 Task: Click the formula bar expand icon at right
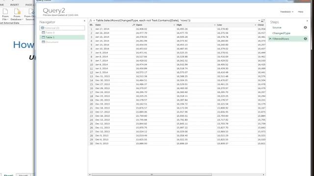point(263,21)
